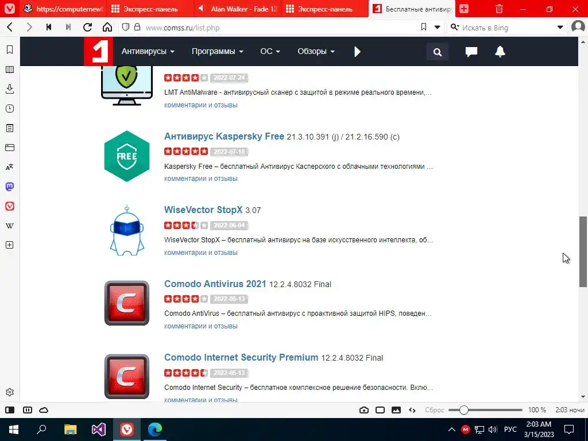The height and width of the screenshot is (441, 588).
Task: Open the Translate panel in sidebar
Action: 10,167
